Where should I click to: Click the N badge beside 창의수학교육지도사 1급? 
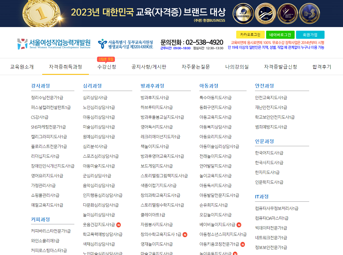pos(185,234)
